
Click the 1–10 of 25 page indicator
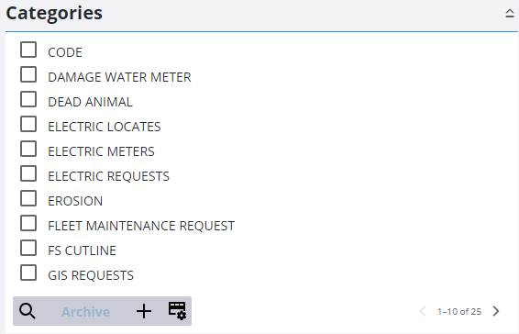click(459, 311)
